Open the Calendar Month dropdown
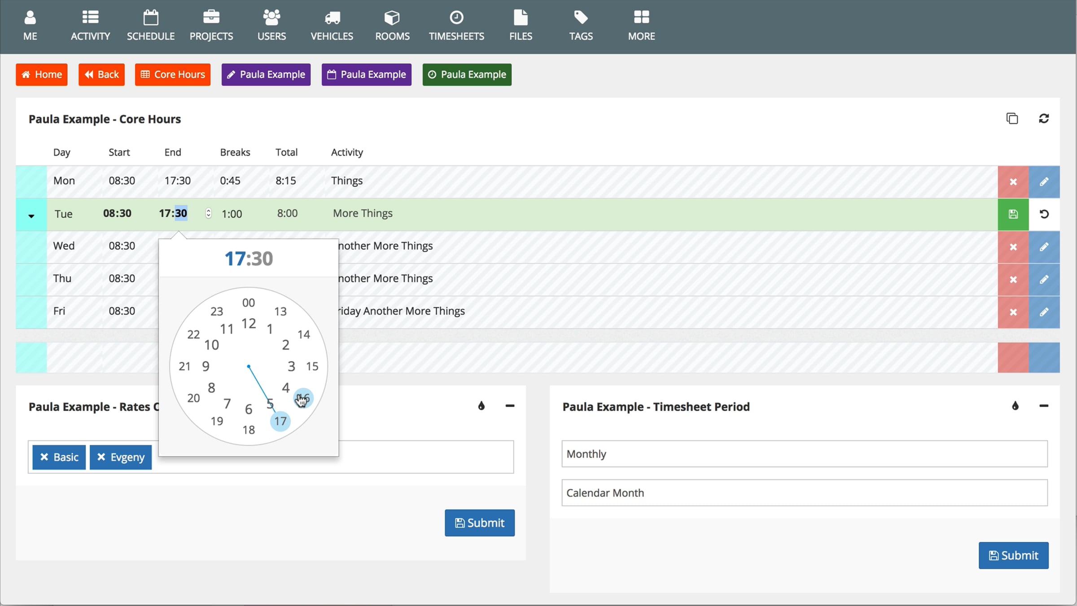1077x606 pixels. pos(804,493)
